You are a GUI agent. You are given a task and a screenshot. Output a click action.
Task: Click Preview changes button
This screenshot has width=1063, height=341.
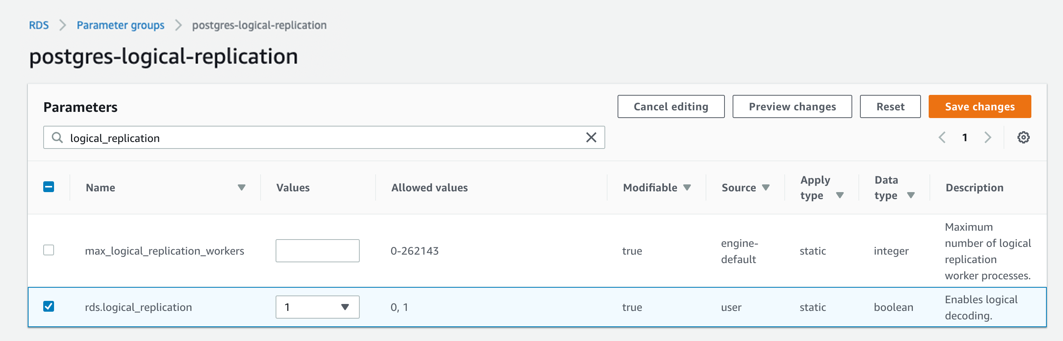(x=792, y=106)
